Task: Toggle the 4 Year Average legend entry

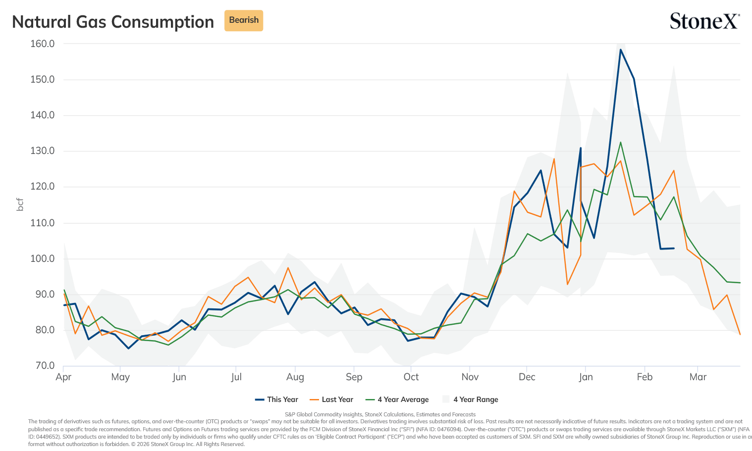Action: (397, 400)
